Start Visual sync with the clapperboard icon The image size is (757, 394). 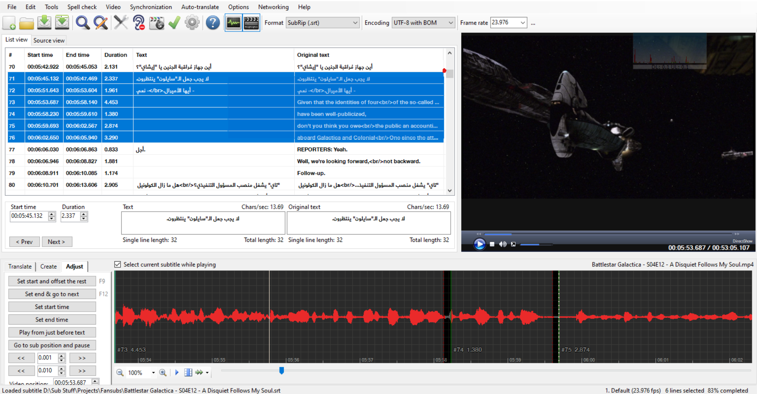[157, 22]
